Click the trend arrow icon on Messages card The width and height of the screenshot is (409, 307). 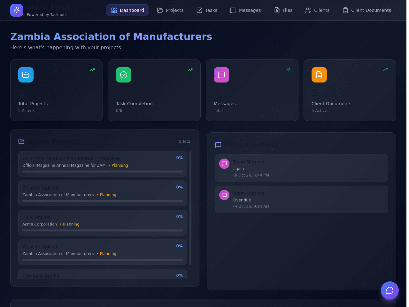[288, 70]
